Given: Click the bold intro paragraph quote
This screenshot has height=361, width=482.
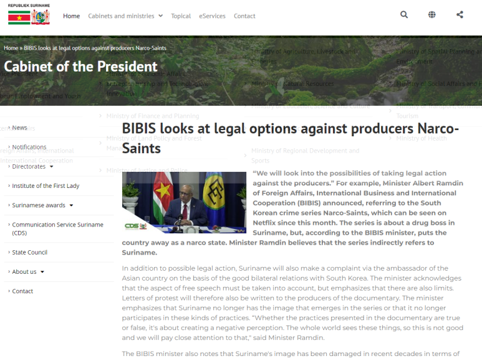Looking at the screenshot, I should coord(292,213).
